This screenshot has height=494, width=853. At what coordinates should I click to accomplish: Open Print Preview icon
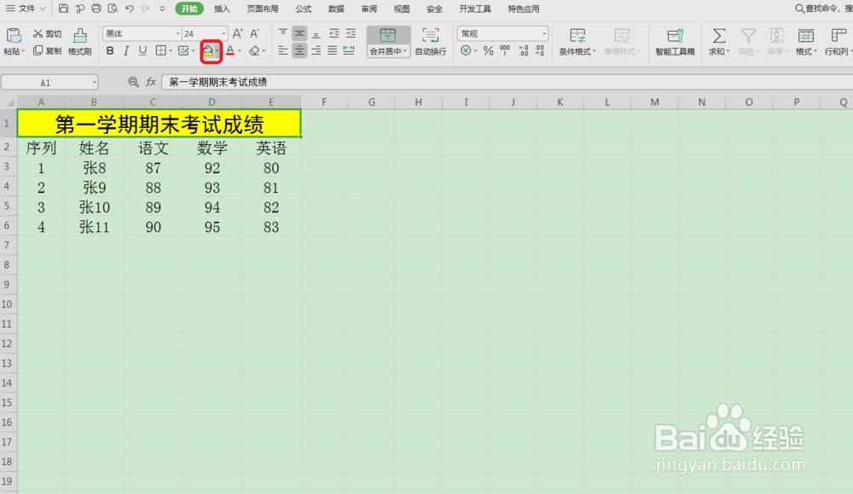pyautogui.click(x=113, y=9)
